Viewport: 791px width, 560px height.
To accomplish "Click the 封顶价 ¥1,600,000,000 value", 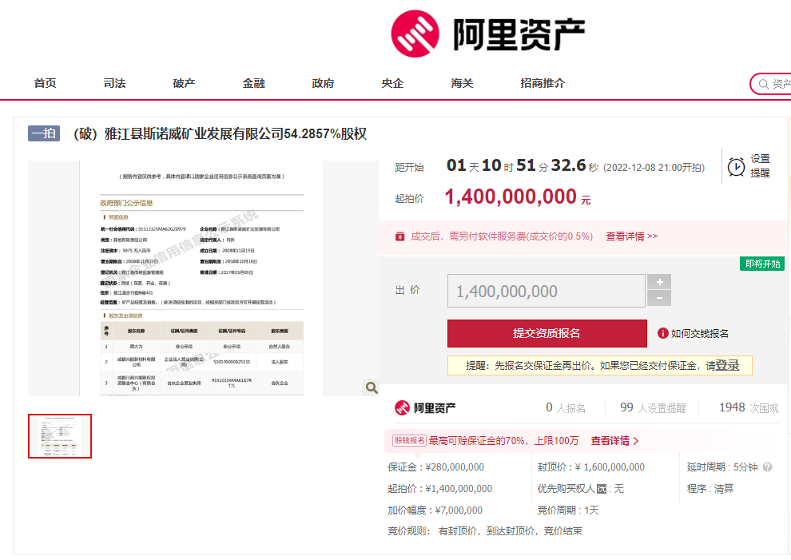I will click(x=610, y=467).
